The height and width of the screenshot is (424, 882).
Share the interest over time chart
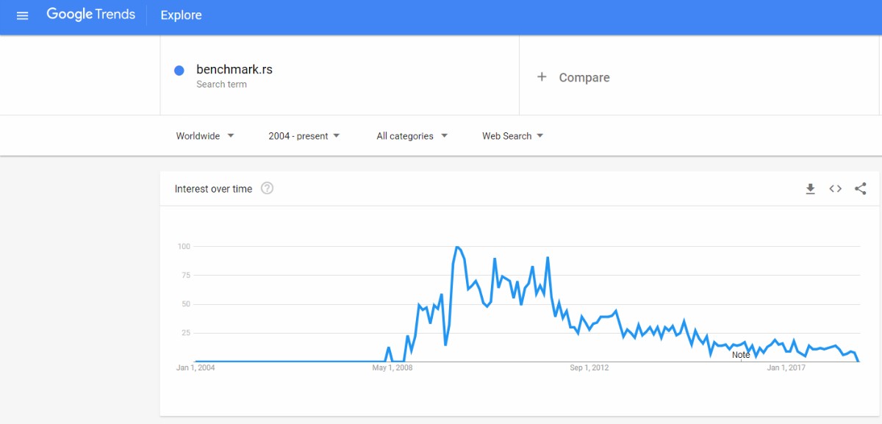861,189
